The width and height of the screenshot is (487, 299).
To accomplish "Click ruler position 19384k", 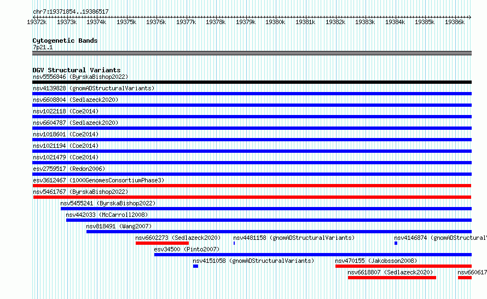I will pyautogui.click(x=395, y=22).
